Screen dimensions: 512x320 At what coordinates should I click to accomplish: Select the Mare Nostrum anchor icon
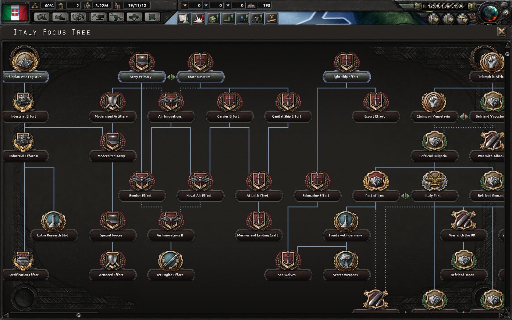pyautogui.click(x=200, y=62)
